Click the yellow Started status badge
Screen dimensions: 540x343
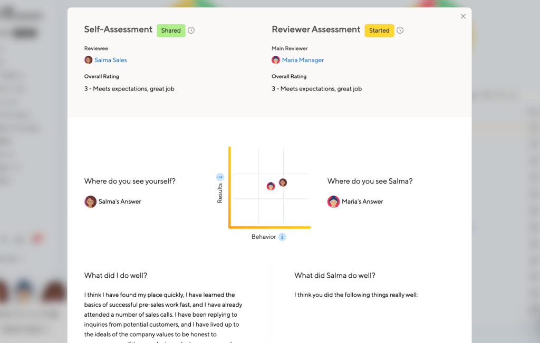(x=379, y=30)
